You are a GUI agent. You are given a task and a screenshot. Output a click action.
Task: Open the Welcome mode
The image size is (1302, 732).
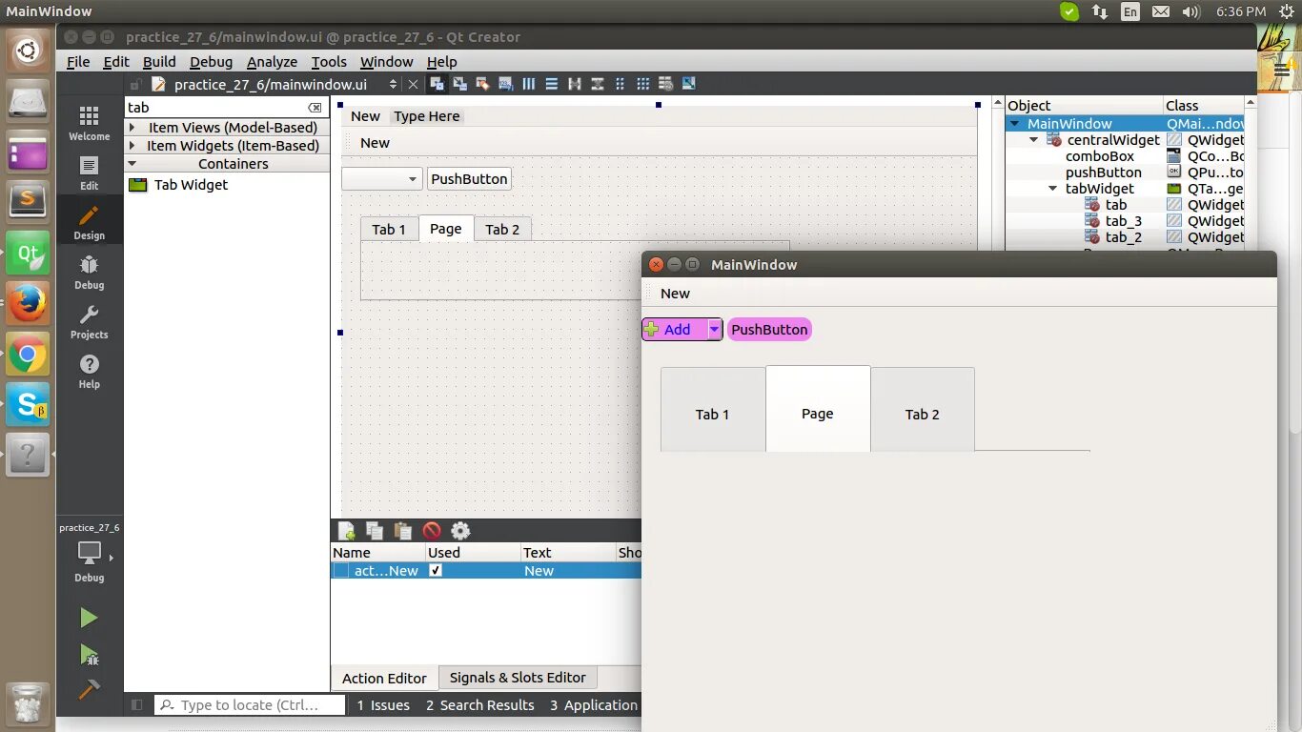point(89,124)
